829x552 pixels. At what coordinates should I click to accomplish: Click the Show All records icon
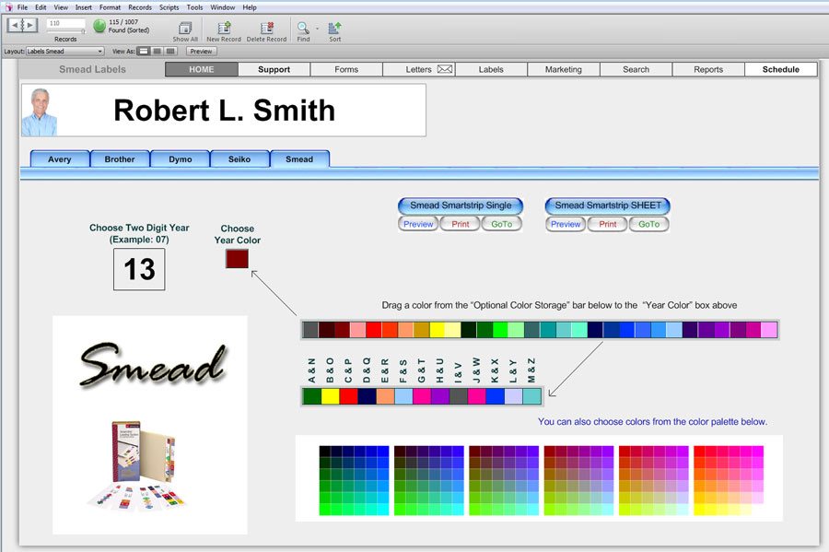tap(185, 28)
